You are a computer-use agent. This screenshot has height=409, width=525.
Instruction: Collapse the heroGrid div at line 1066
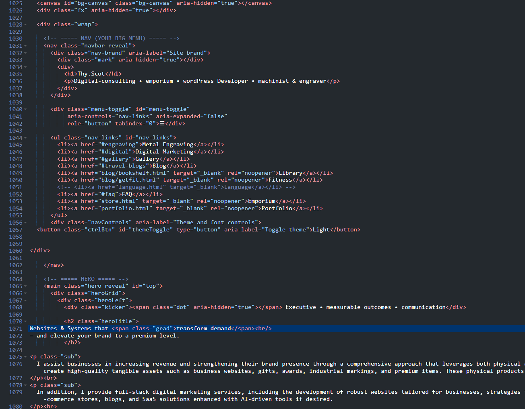pos(25,293)
